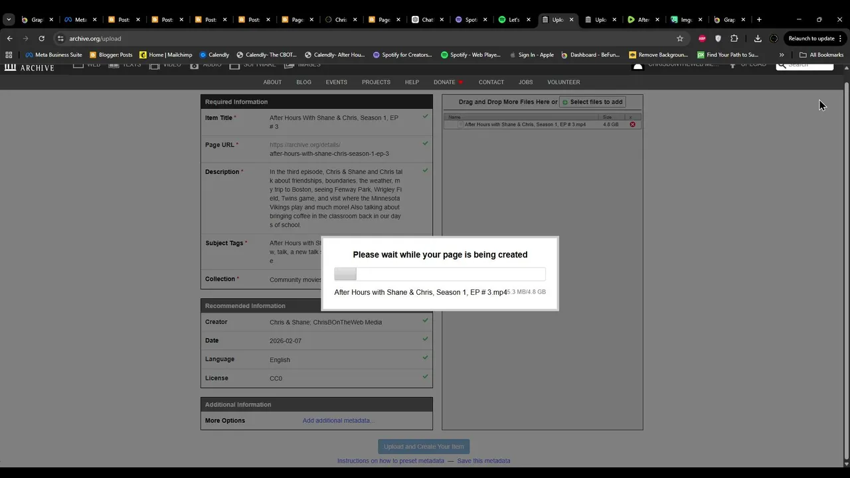Open Spotify - Web Player bookmark

coord(471,54)
